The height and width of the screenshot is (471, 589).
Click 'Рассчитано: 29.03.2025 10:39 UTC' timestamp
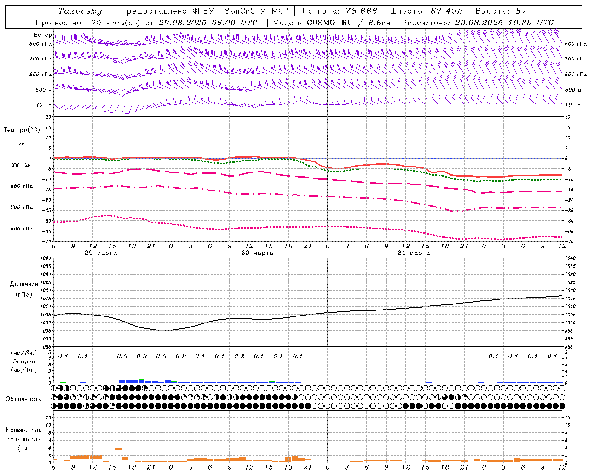[x=478, y=23]
